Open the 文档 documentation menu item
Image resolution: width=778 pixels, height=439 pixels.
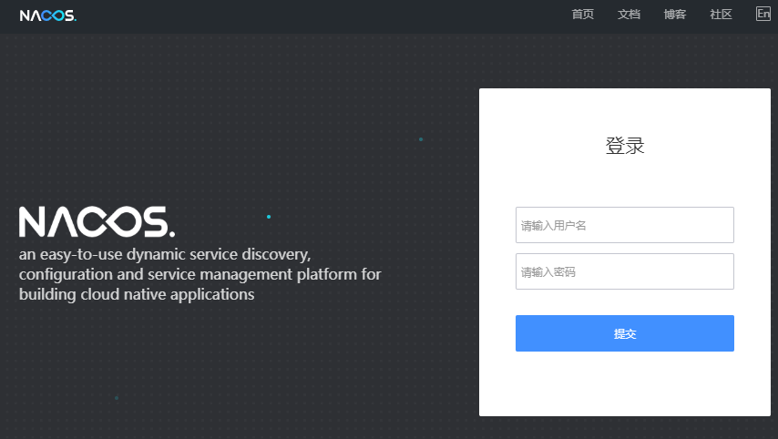(x=629, y=15)
